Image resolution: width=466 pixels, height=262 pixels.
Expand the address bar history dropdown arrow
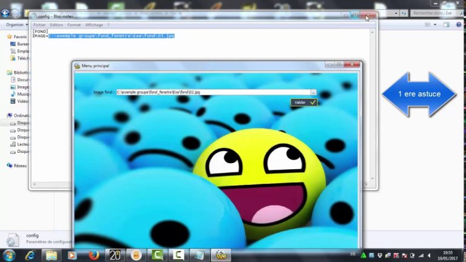pyautogui.click(x=396, y=13)
